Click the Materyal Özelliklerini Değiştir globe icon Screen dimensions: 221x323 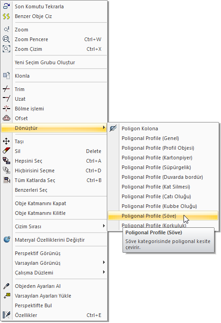click(x=6, y=239)
